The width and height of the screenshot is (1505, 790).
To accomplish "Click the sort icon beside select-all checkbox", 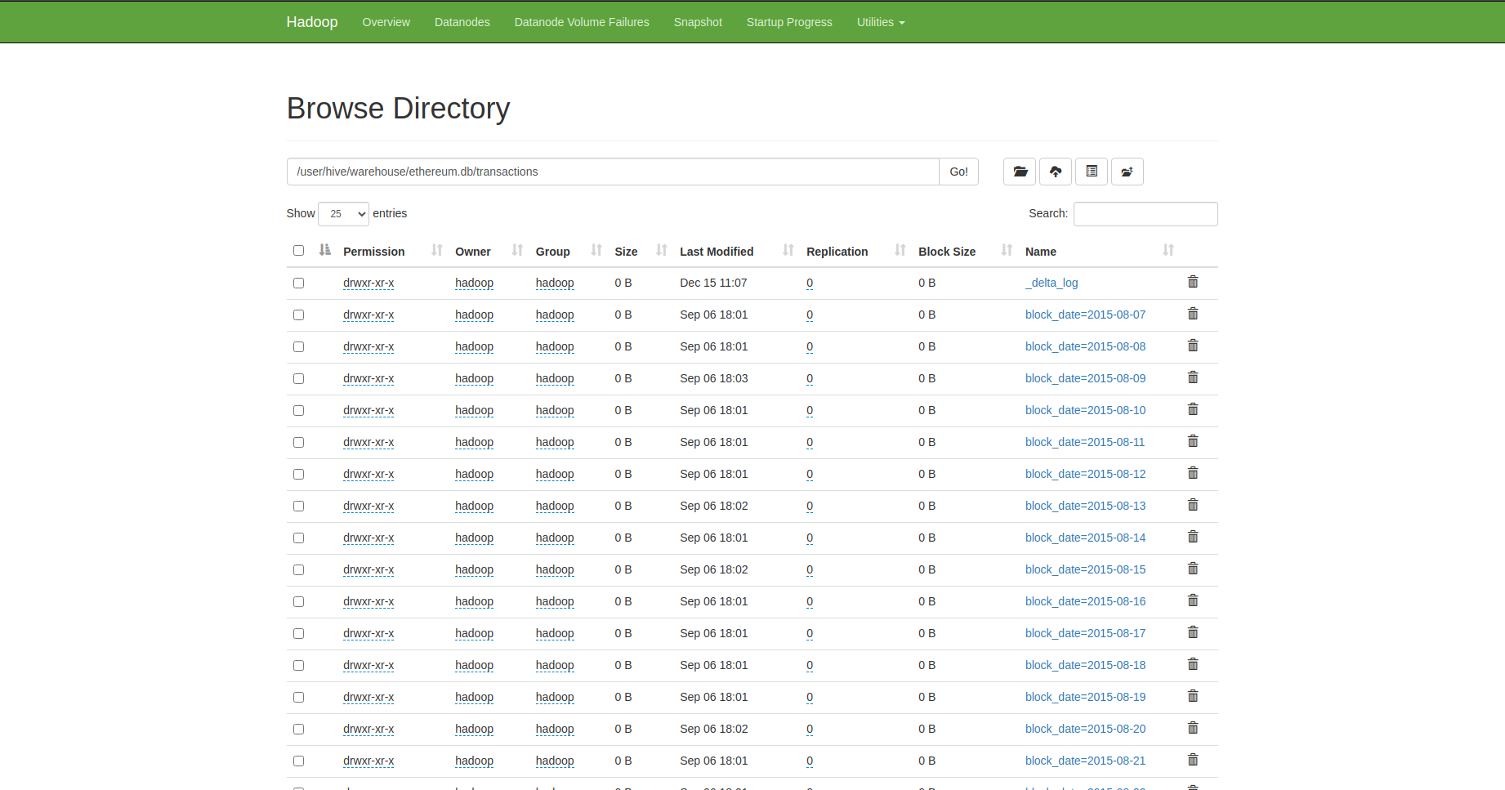I will tap(325, 250).
